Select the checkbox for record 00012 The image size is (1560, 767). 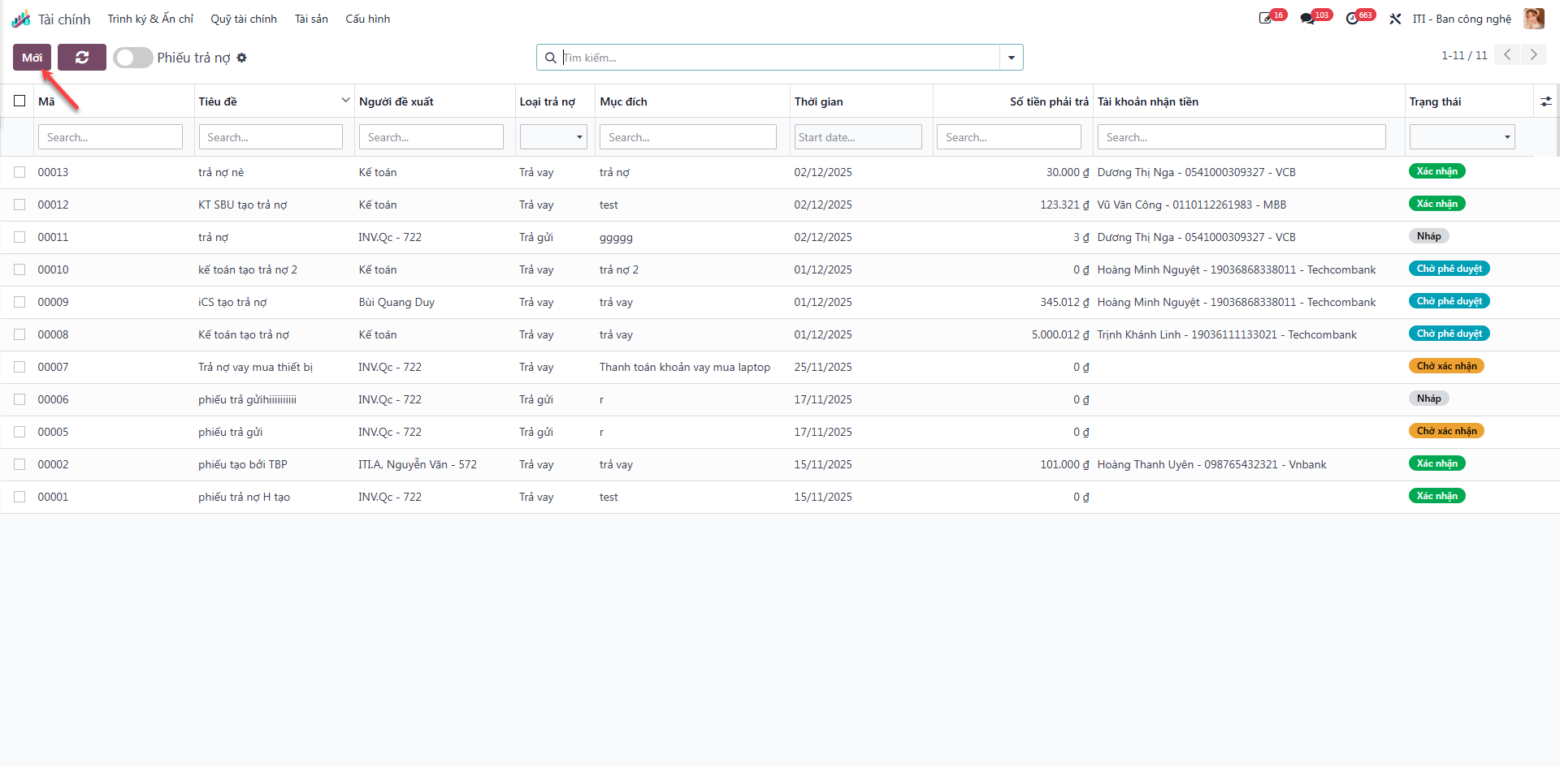tap(19, 205)
